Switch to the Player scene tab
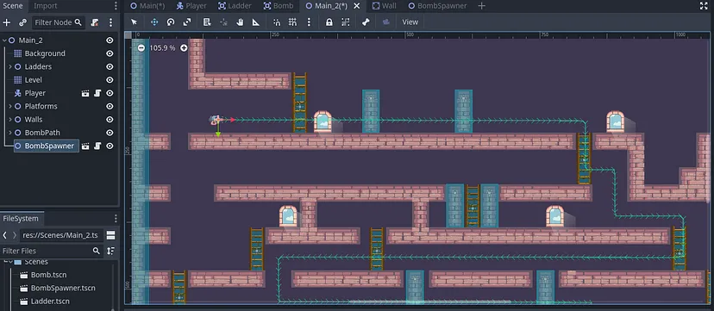This screenshot has width=714, height=311. (191, 6)
